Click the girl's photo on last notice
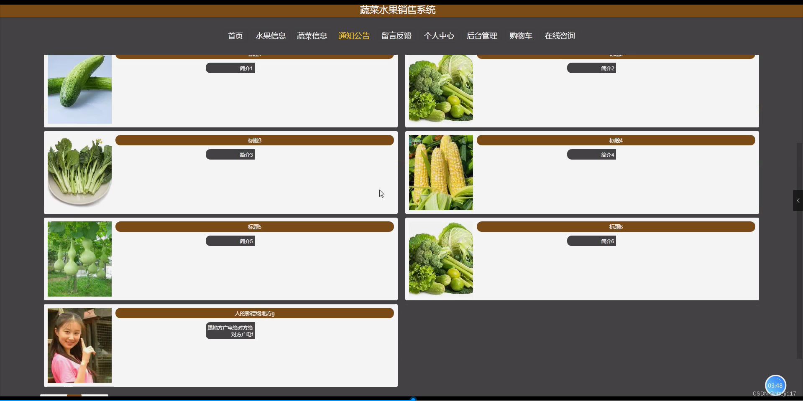Screen dimensions: 803x401 pos(79,345)
